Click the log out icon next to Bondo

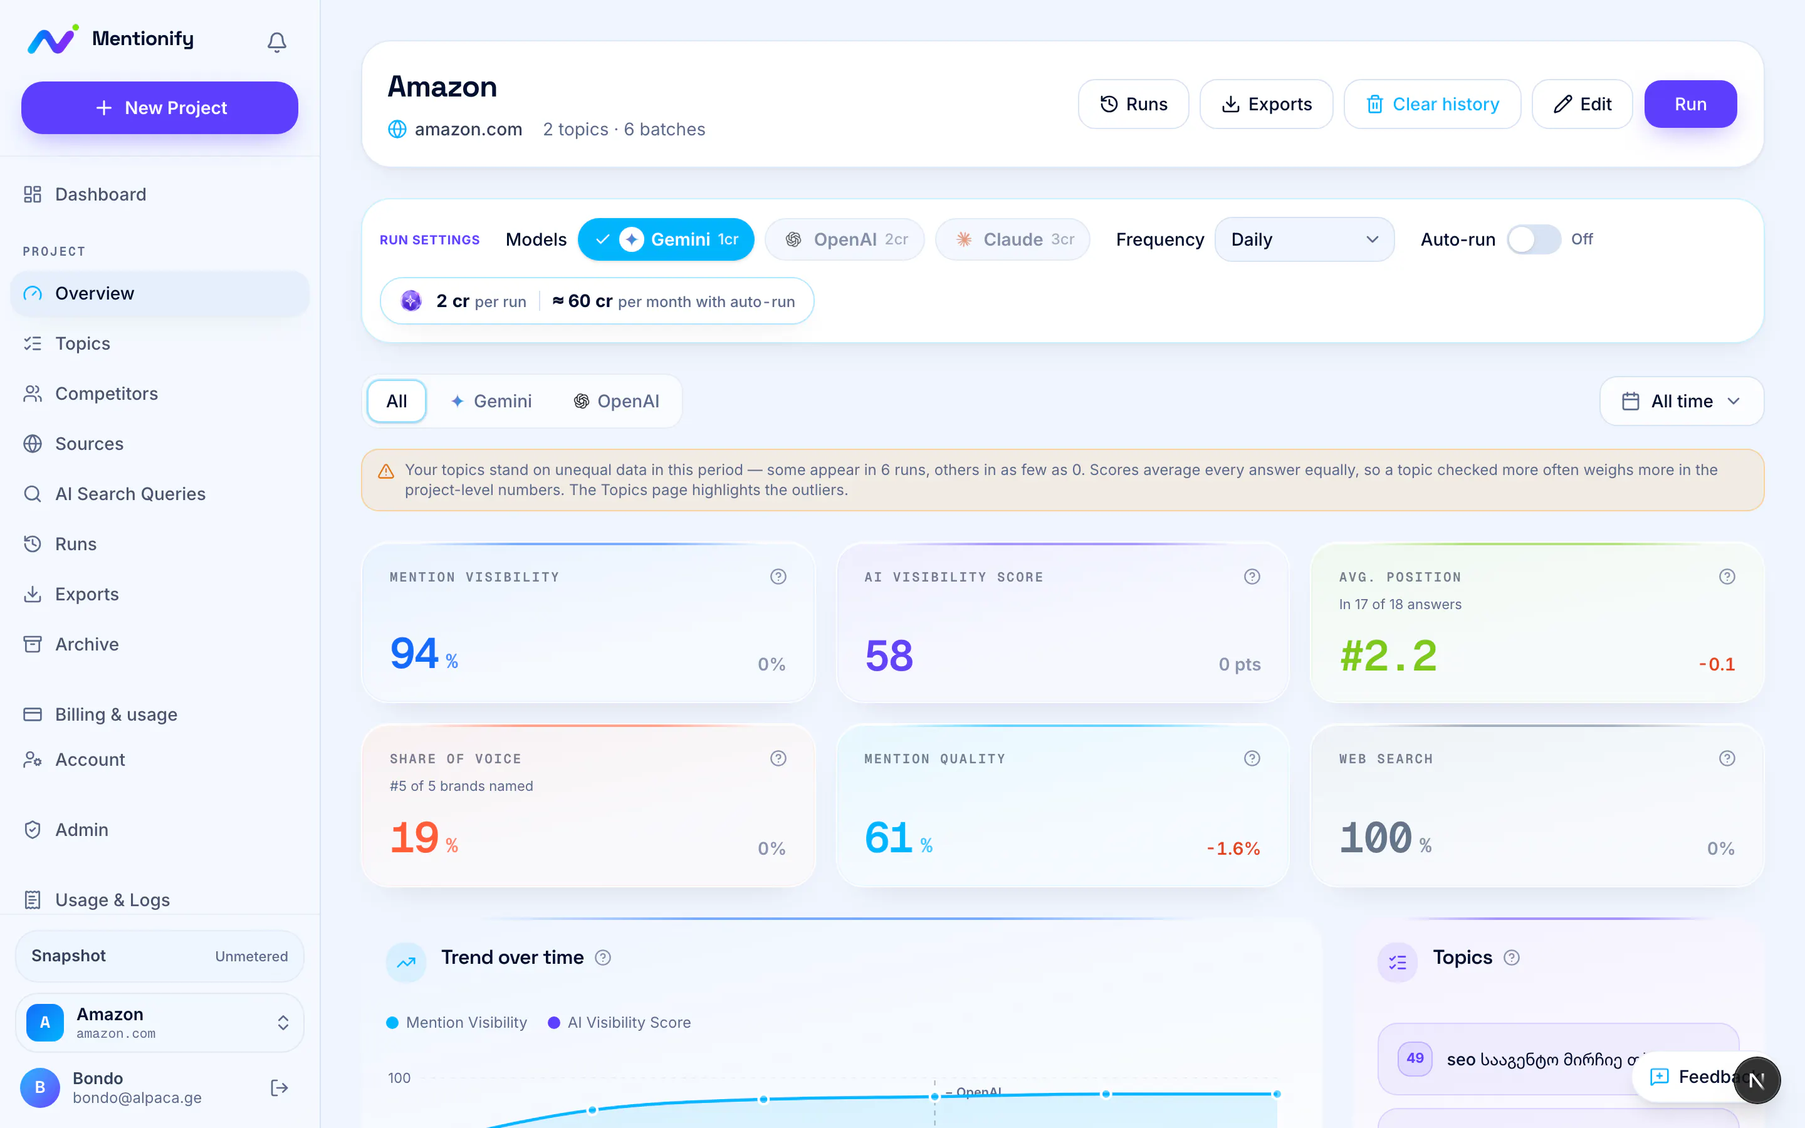tap(279, 1088)
